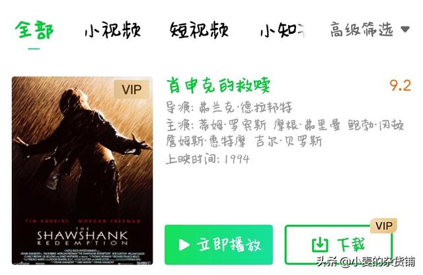
Task: Click director name 弗兰克·德拉邦特
Action: 245,107
